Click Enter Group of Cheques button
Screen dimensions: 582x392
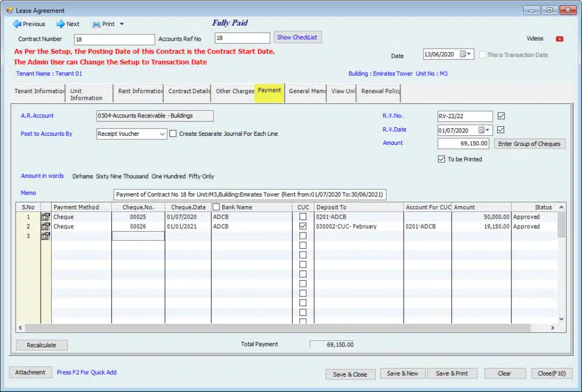(x=529, y=144)
